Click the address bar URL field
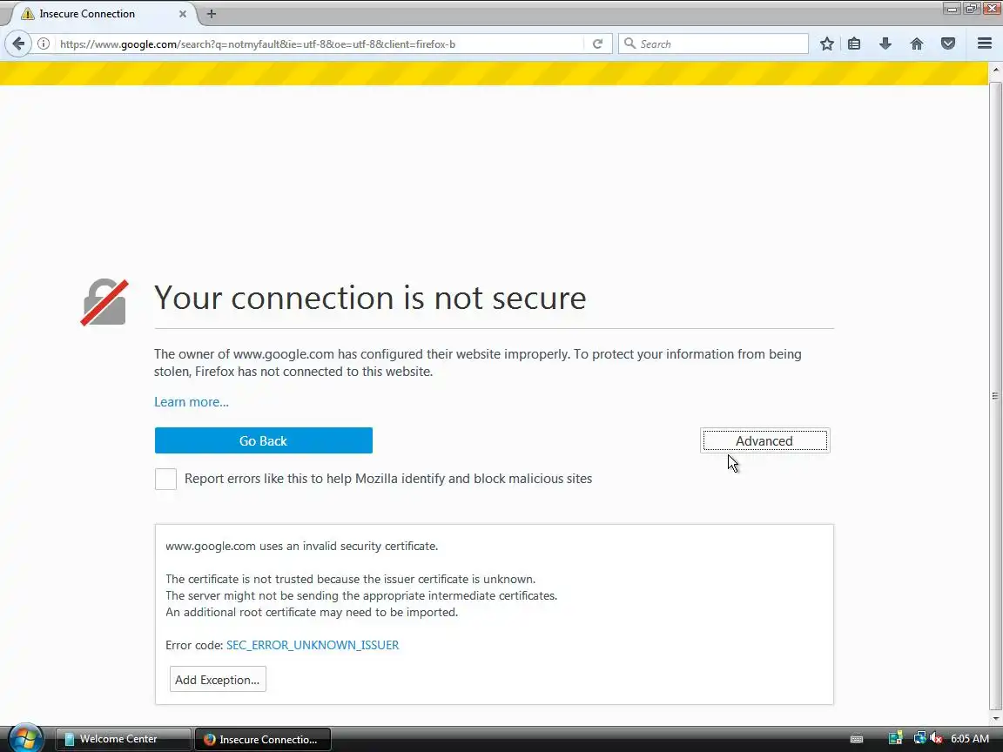The width and height of the screenshot is (1003, 752). (x=320, y=44)
